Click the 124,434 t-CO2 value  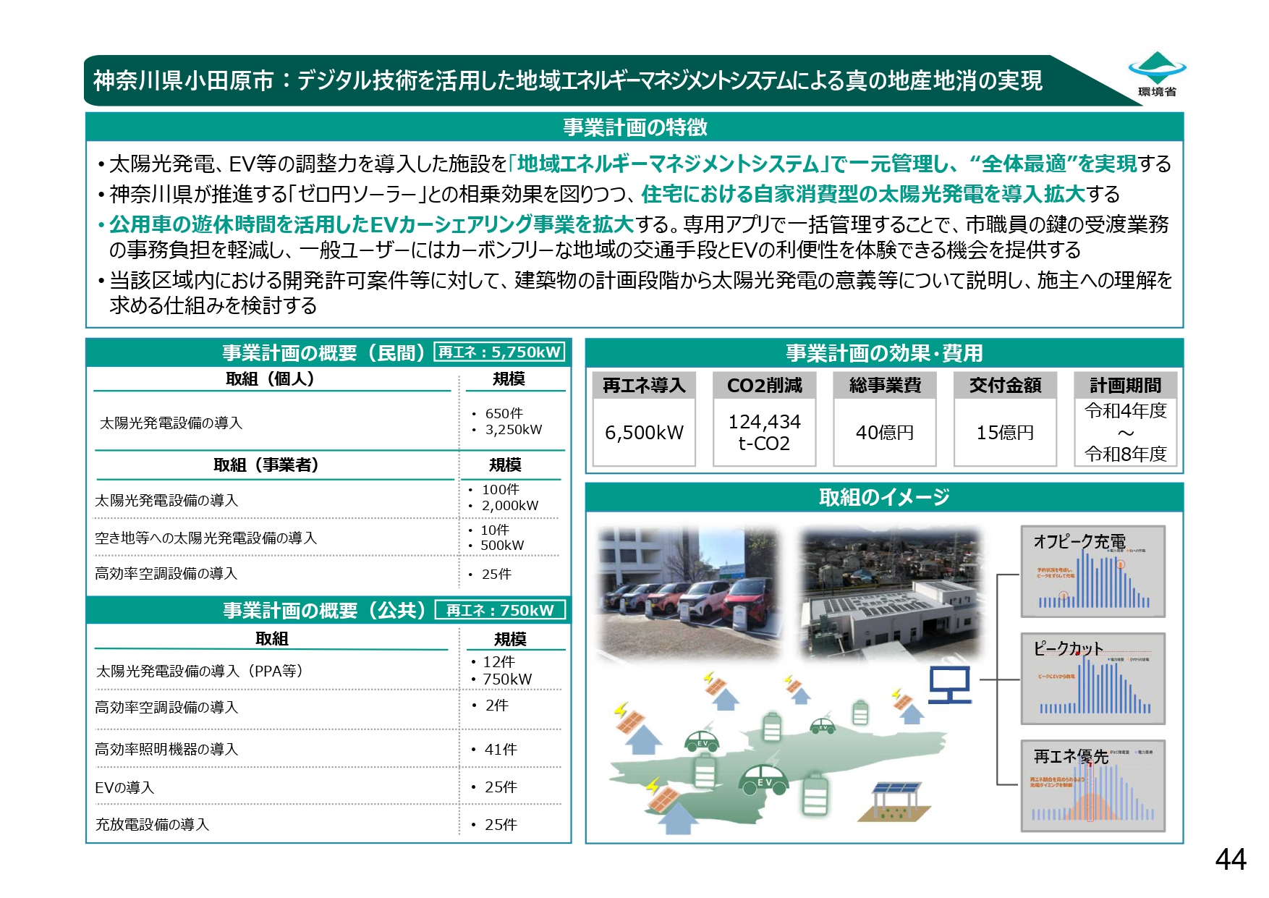click(765, 433)
